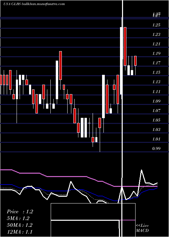Screen dimensions: 169x237
Task: Click the USA GLBS bullkhan.munafasutra.com title text
Action: tap(34, 4)
